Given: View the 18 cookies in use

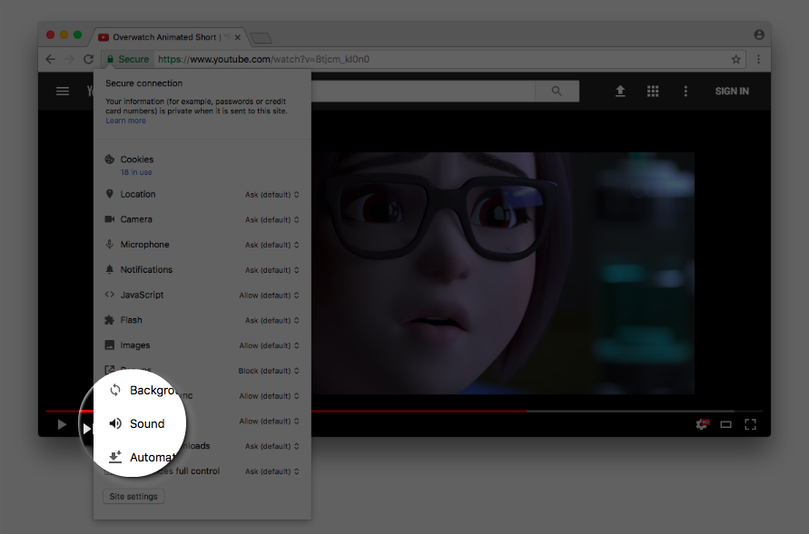Looking at the screenshot, I should 136,171.
